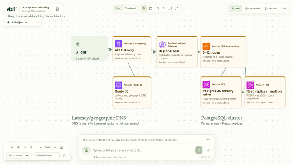Image resolution: width=293 pixels, height=165 pixels.
Task: Go to next object with right chevron
Action: (38, 22)
